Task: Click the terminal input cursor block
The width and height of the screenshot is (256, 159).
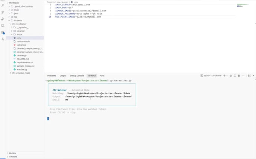Action: pos(48,119)
